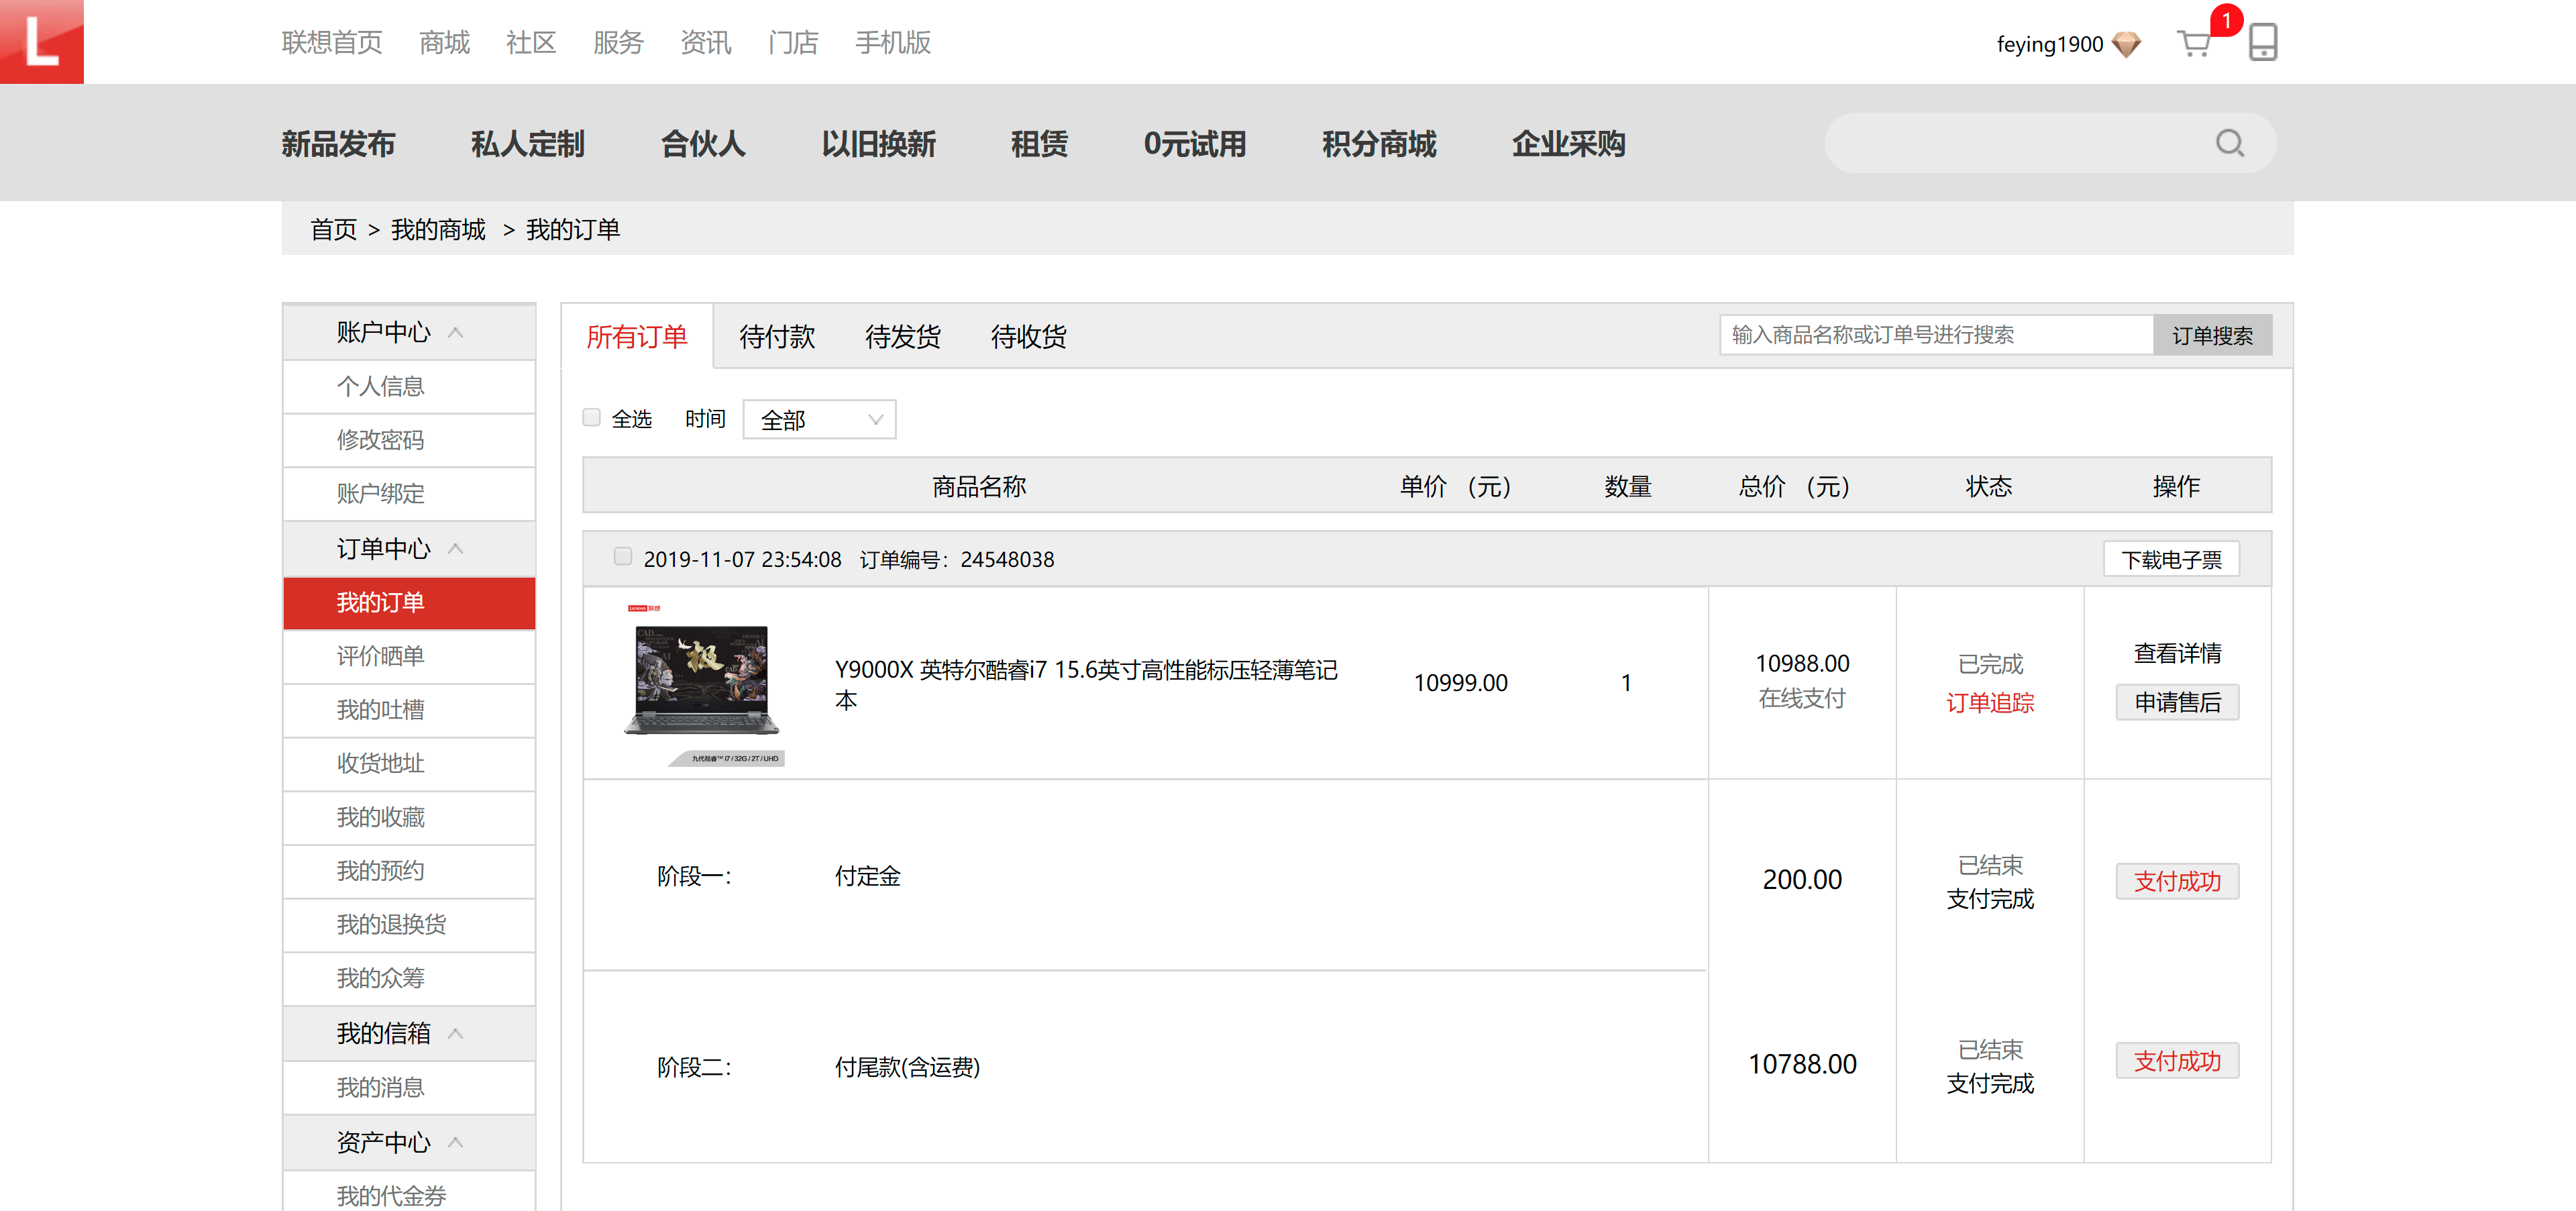This screenshot has width=2576, height=1211.
Task: Switch to the 待收货 tab
Action: click(x=1029, y=336)
